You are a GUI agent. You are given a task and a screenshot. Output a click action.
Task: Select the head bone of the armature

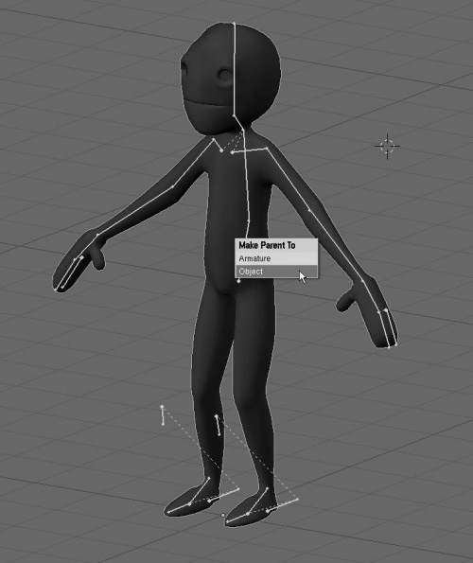[235, 70]
